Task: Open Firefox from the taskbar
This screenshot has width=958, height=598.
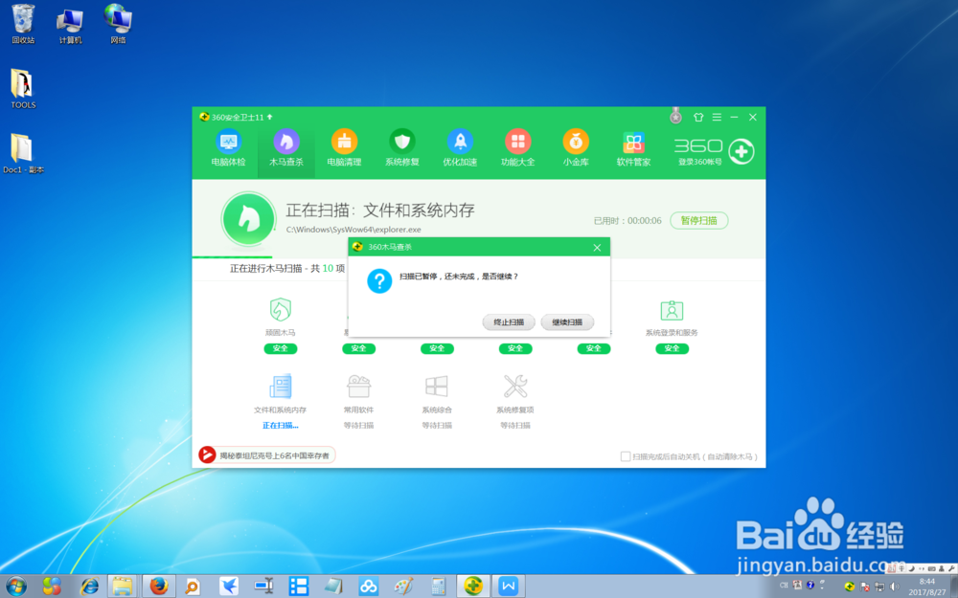Action: [159, 587]
